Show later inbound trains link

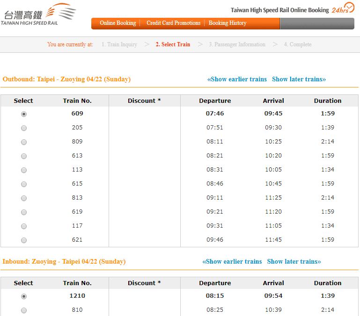coord(294,261)
